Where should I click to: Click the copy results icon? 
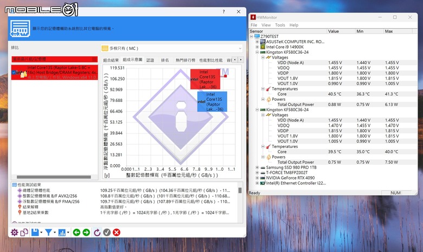[24, 232]
